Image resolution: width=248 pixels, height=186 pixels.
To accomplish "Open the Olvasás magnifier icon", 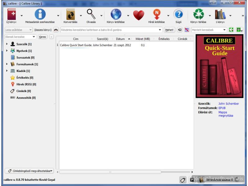I will 91,14.
